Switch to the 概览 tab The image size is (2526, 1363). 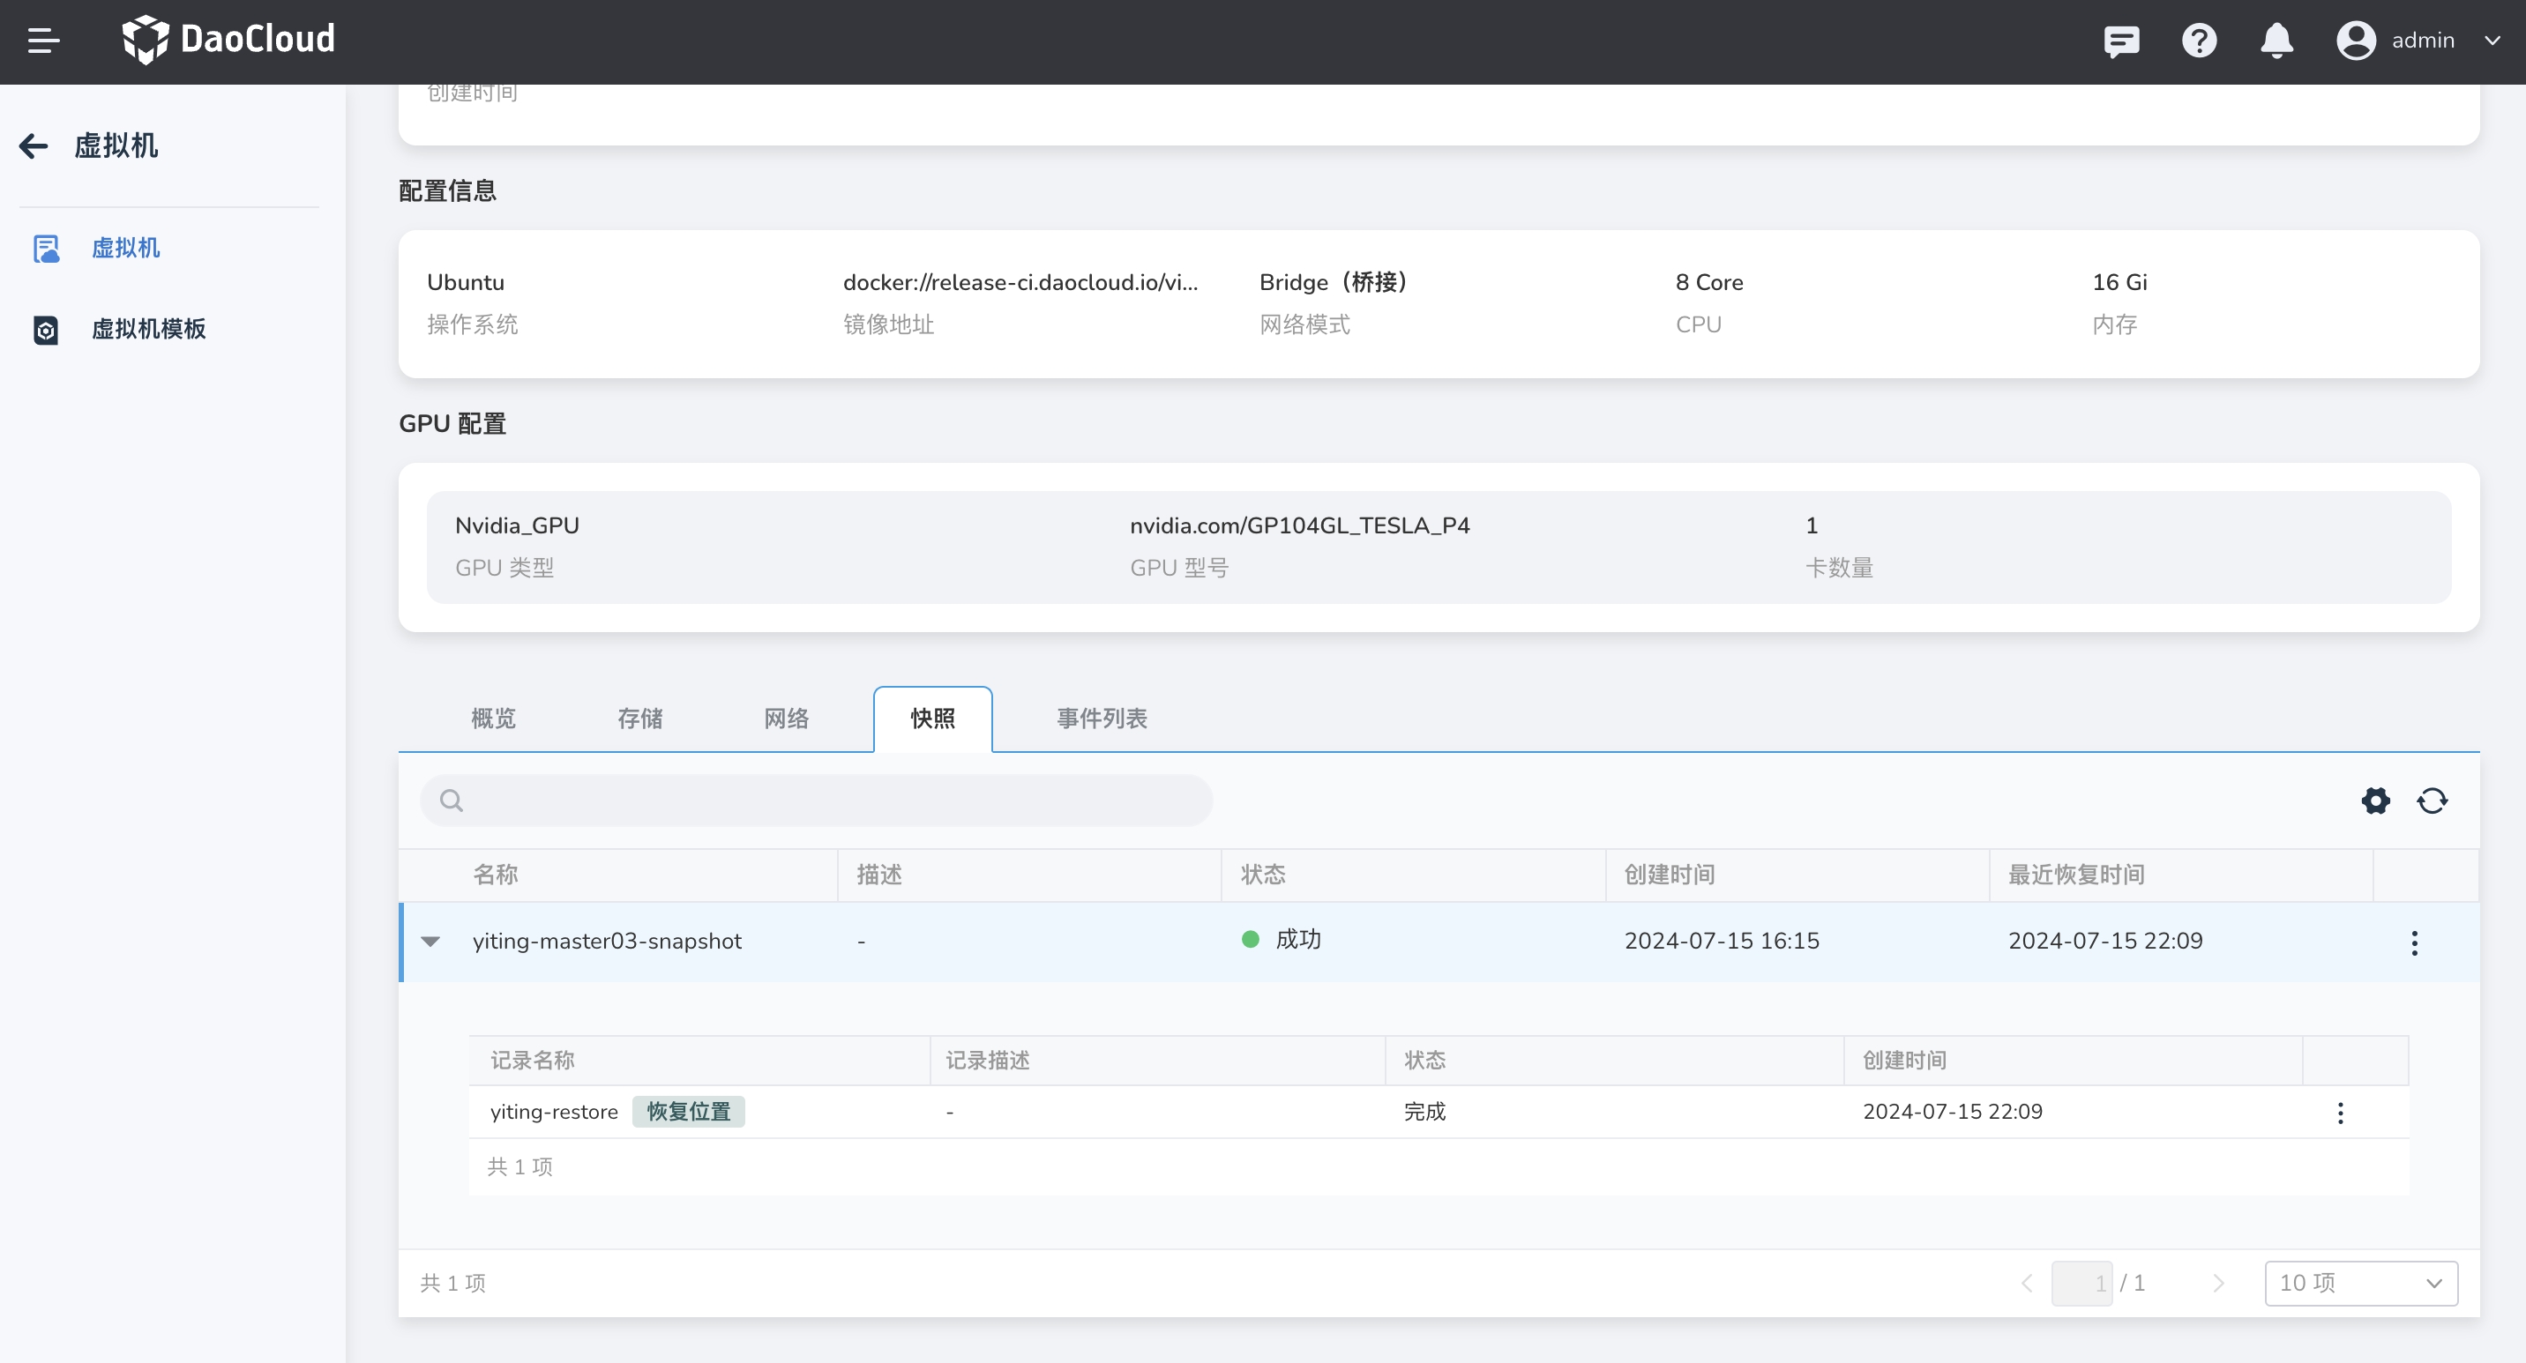[x=493, y=719]
